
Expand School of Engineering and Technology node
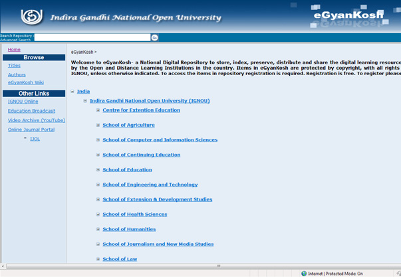coord(98,185)
